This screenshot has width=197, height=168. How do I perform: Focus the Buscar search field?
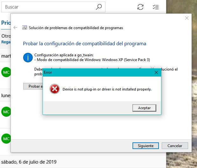pyautogui.click(x=53, y=7)
